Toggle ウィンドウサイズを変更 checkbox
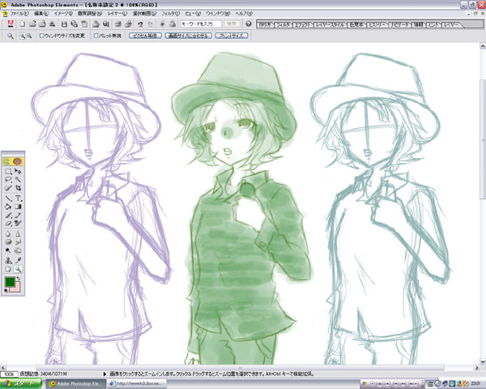Image resolution: width=486 pixels, height=389 pixels. coord(42,36)
